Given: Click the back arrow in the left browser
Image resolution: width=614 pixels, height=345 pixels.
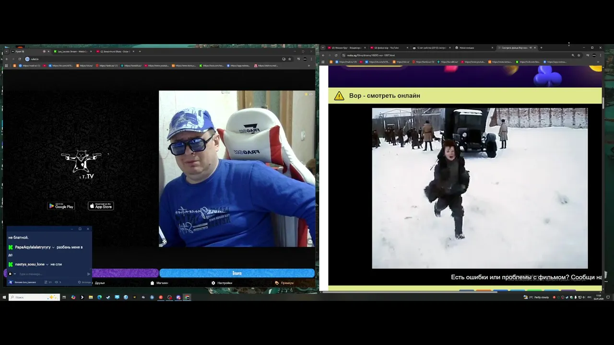Looking at the screenshot, I should click(x=6, y=59).
